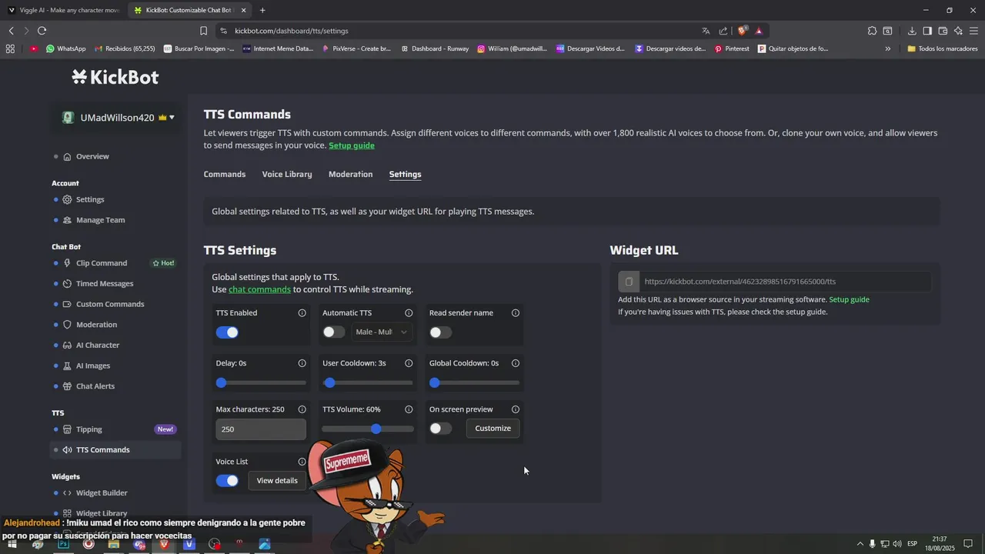The image size is (985, 554).
Task: Switch to the Commands tab
Action: pos(225,175)
